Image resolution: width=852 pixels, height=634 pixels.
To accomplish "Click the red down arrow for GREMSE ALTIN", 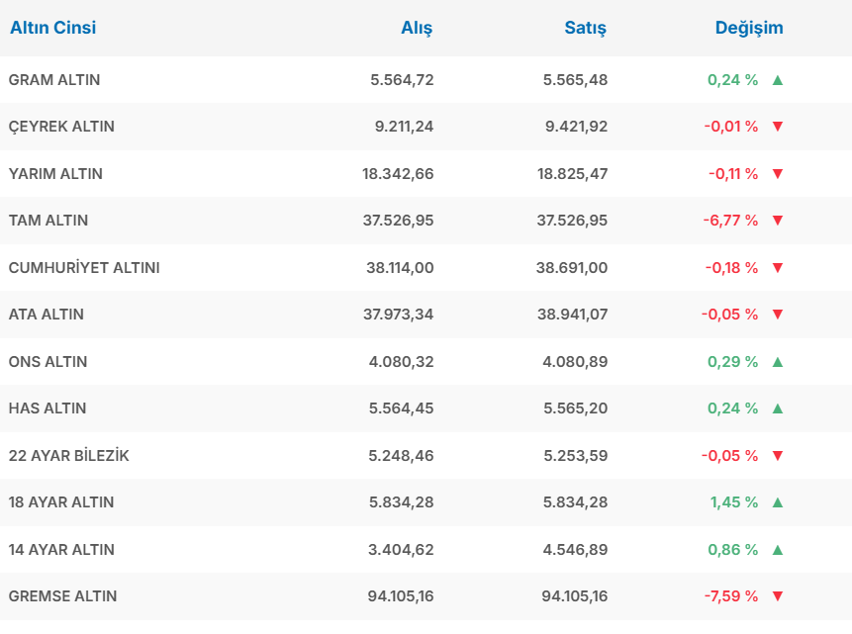I will [777, 596].
